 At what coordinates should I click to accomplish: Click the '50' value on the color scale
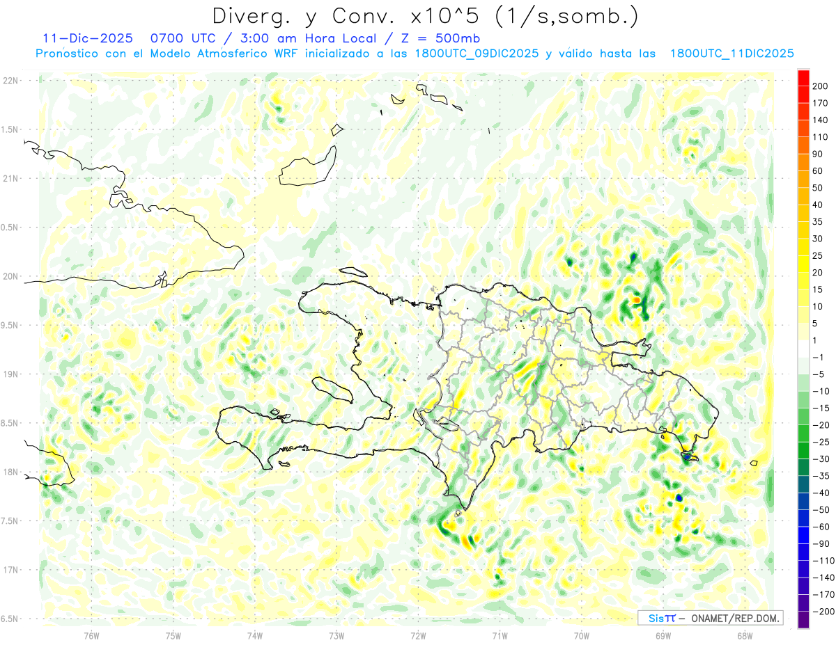coord(819,188)
